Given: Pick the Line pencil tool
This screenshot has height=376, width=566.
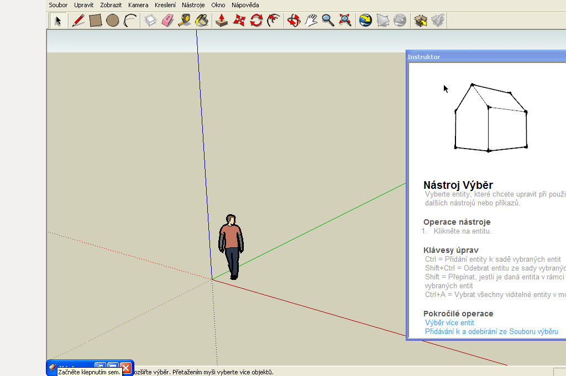Looking at the screenshot, I should (78, 20).
